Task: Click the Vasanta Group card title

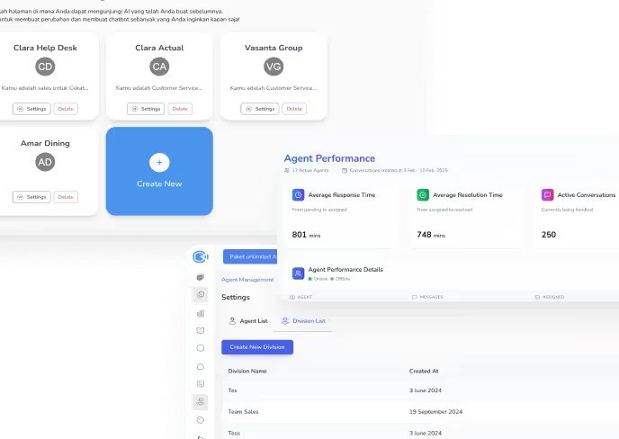Action: (274, 48)
